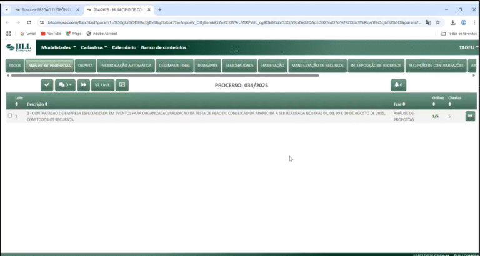
Task: Open the notifications bell button
Action: (x=398, y=85)
